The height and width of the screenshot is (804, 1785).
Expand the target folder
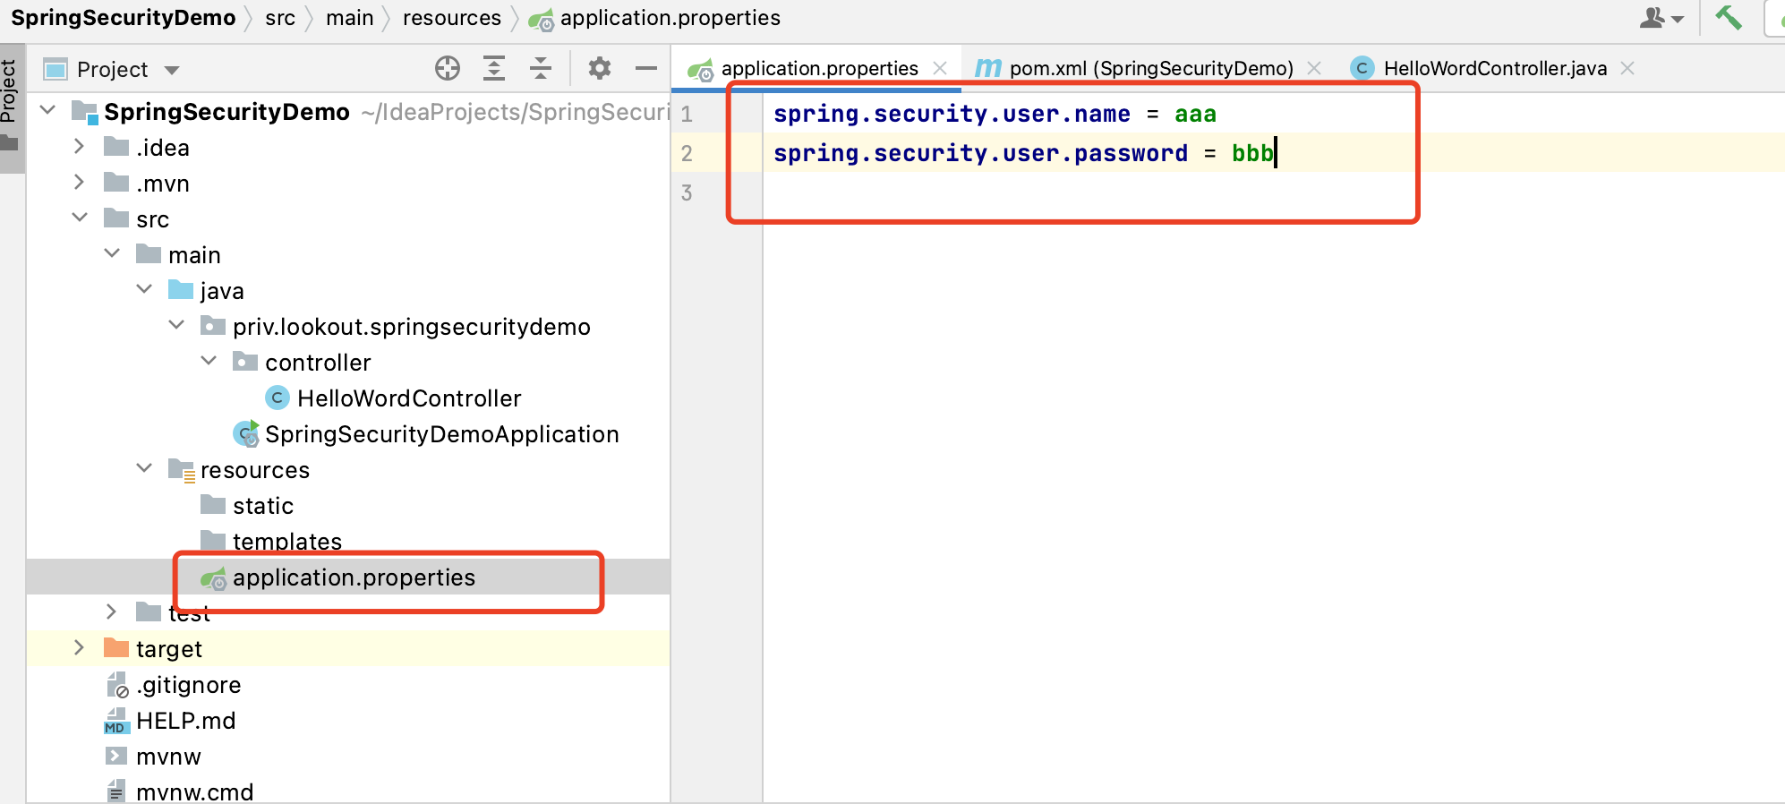tap(79, 647)
